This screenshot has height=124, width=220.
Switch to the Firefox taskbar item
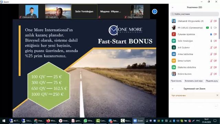point(51,121)
